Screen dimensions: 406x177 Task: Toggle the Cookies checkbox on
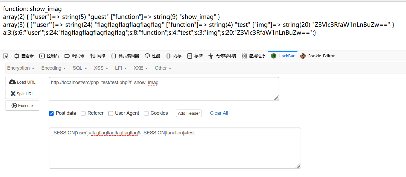tap(146, 113)
